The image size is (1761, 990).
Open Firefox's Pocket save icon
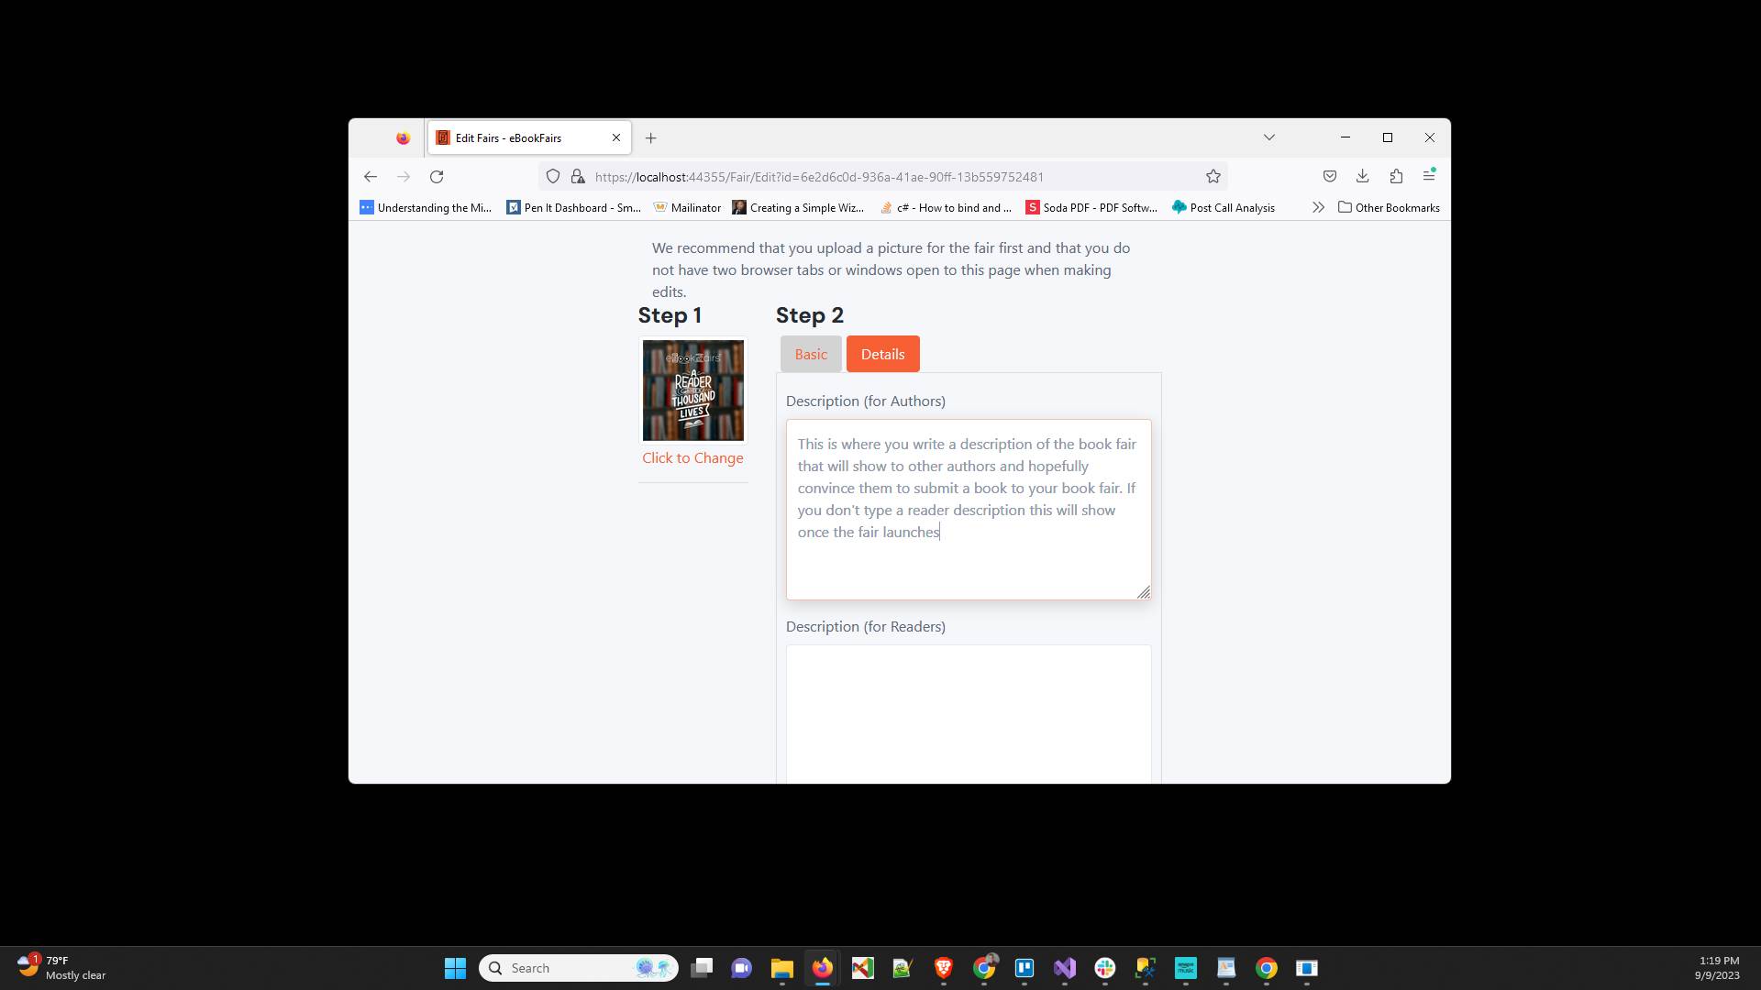[1329, 176]
